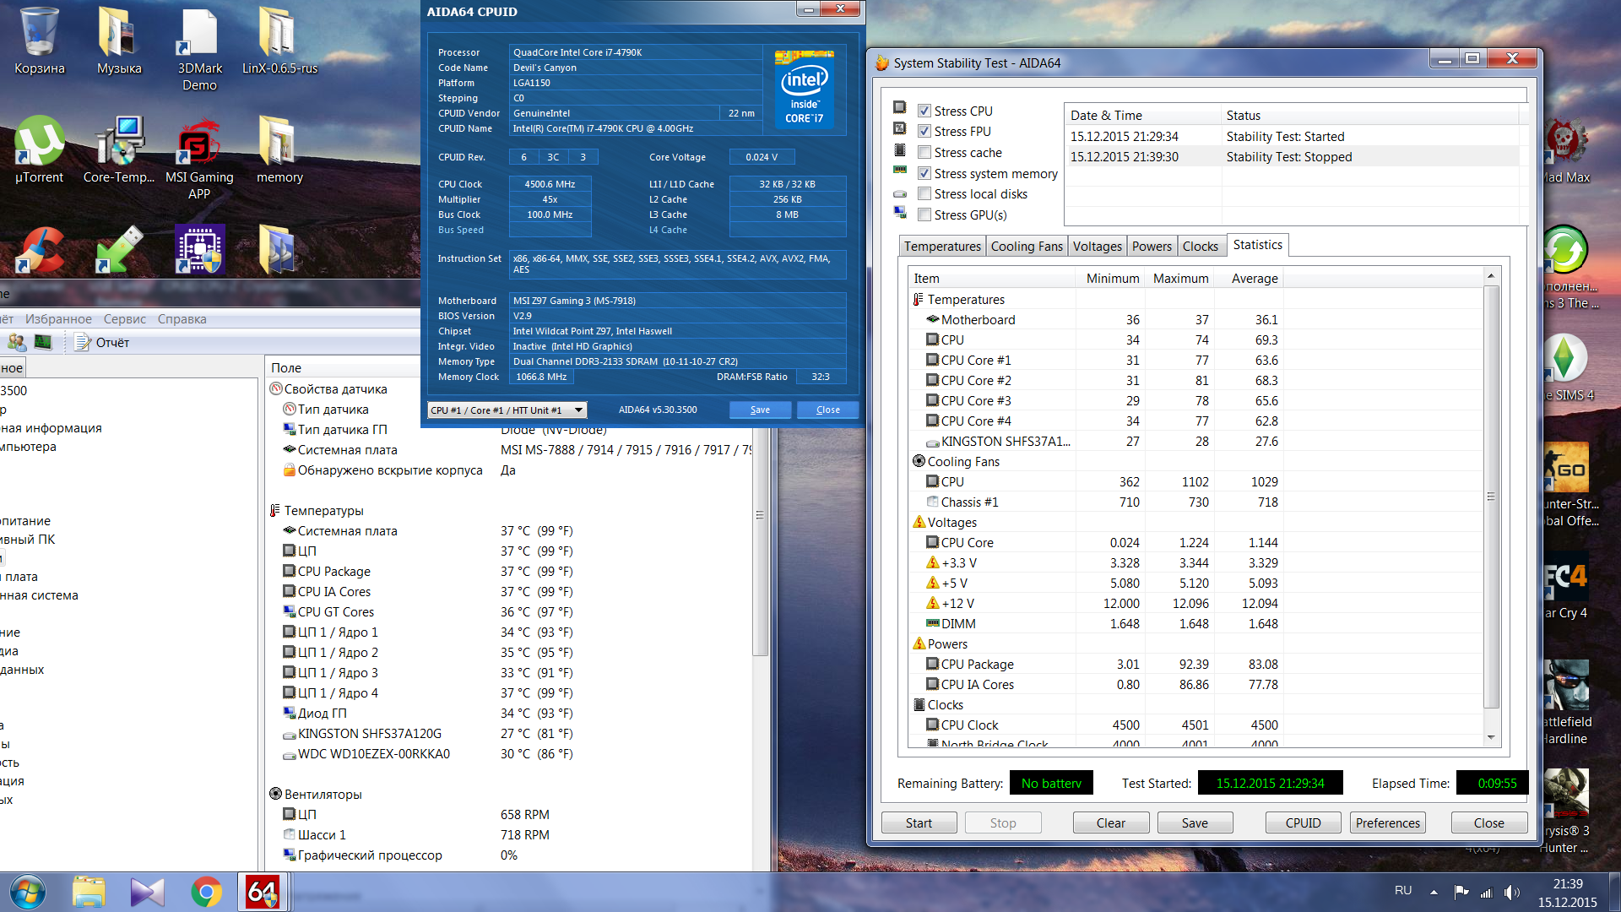
Task: Open Google Chrome from the taskbar
Action: click(206, 892)
